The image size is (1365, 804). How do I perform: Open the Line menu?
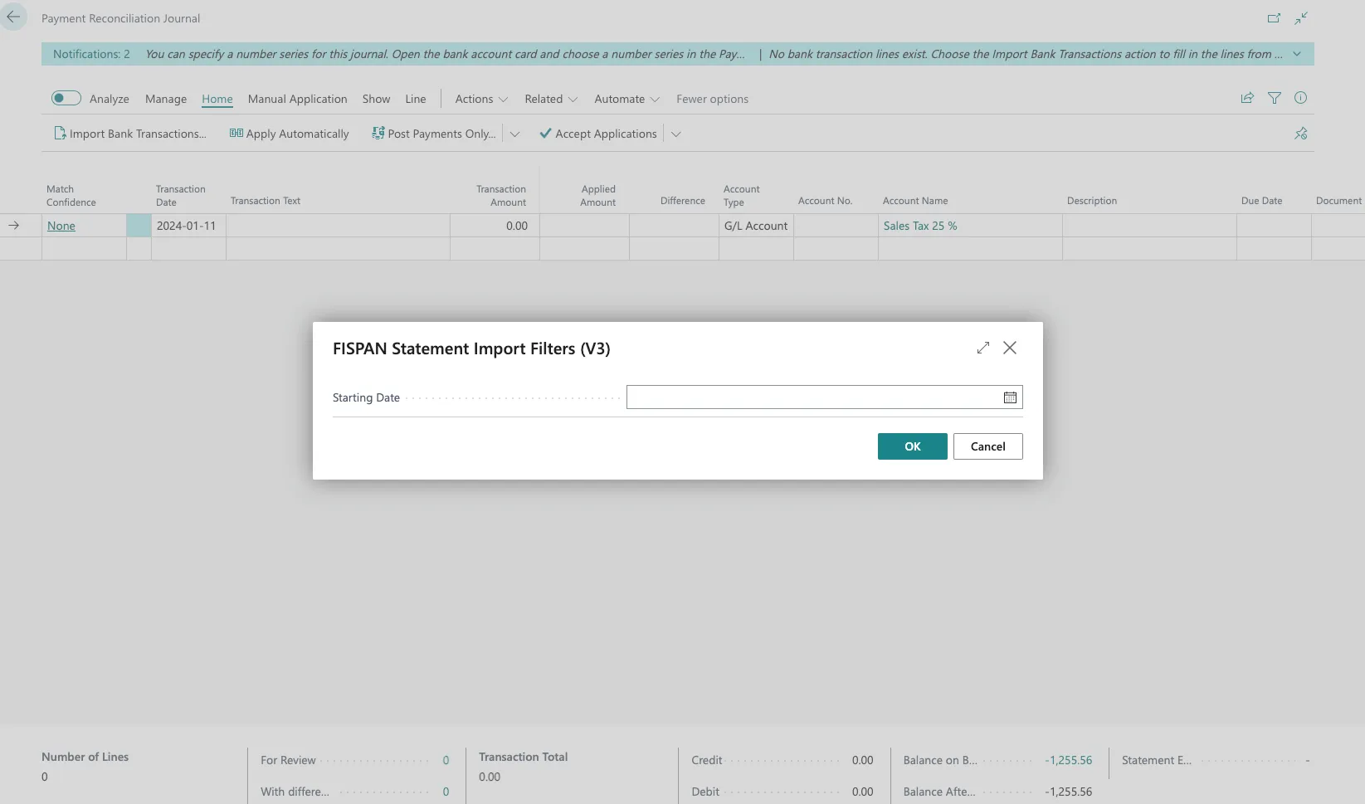416,99
